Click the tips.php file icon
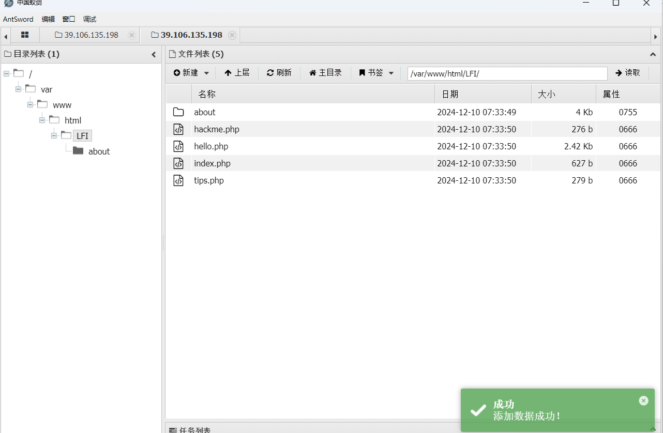 tap(178, 180)
